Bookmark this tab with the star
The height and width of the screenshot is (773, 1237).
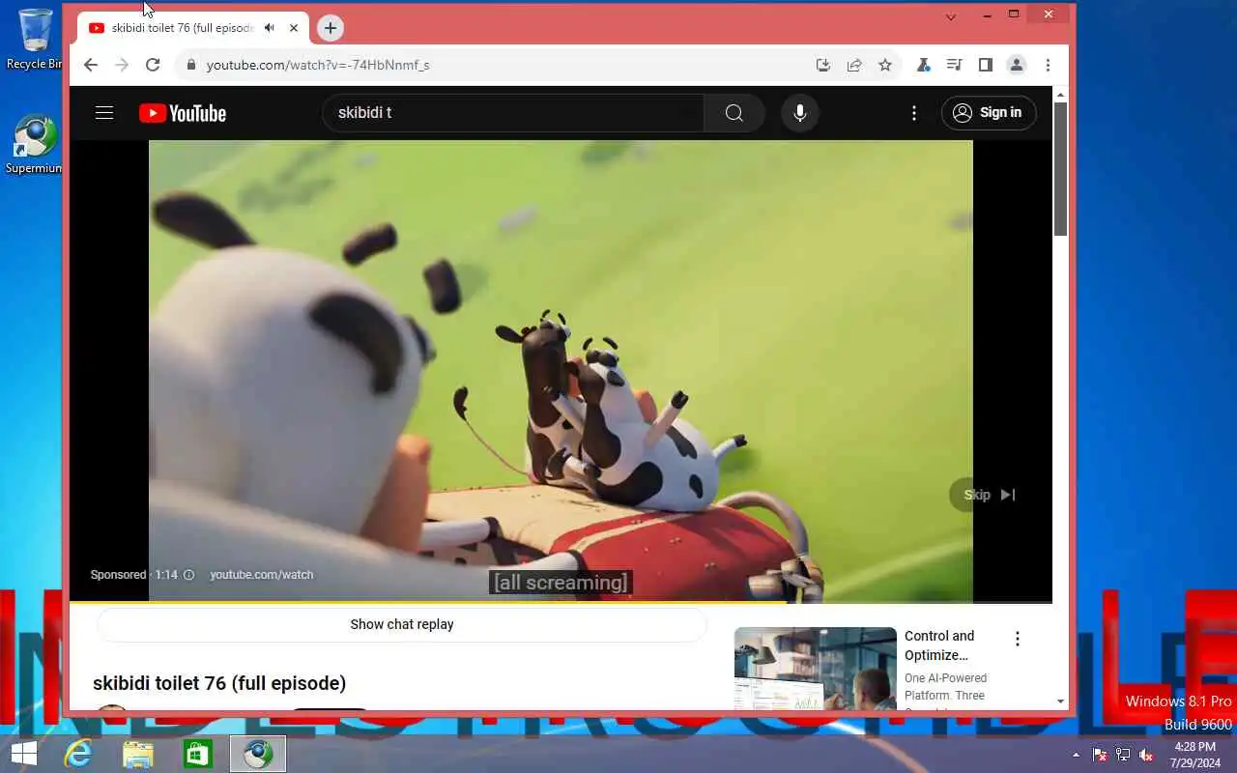[885, 65]
